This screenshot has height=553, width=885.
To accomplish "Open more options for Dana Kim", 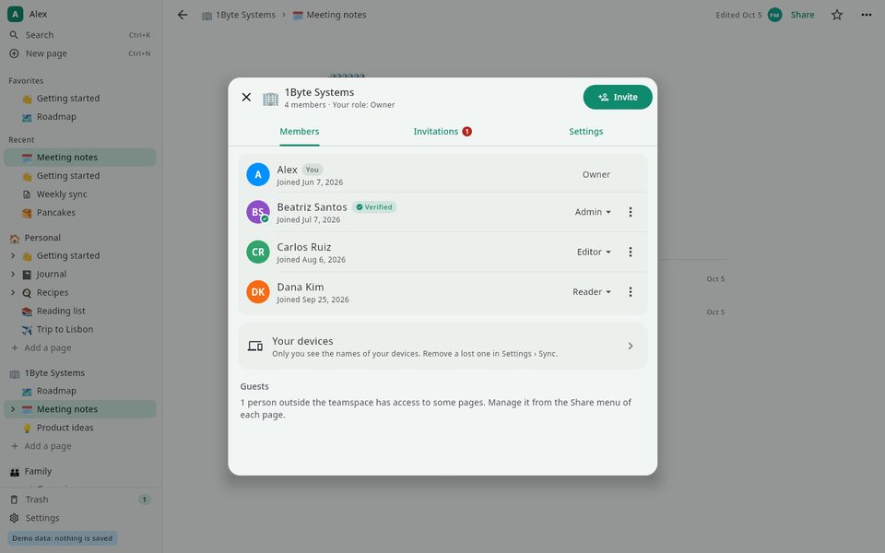I will click(631, 292).
